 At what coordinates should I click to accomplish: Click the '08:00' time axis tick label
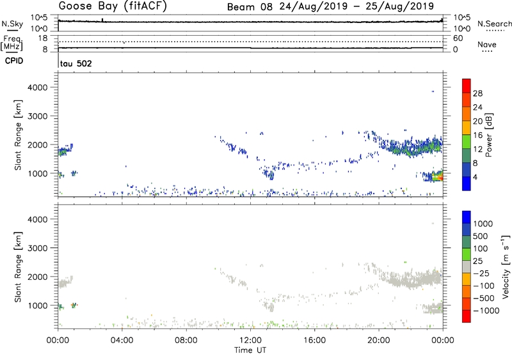(186, 341)
